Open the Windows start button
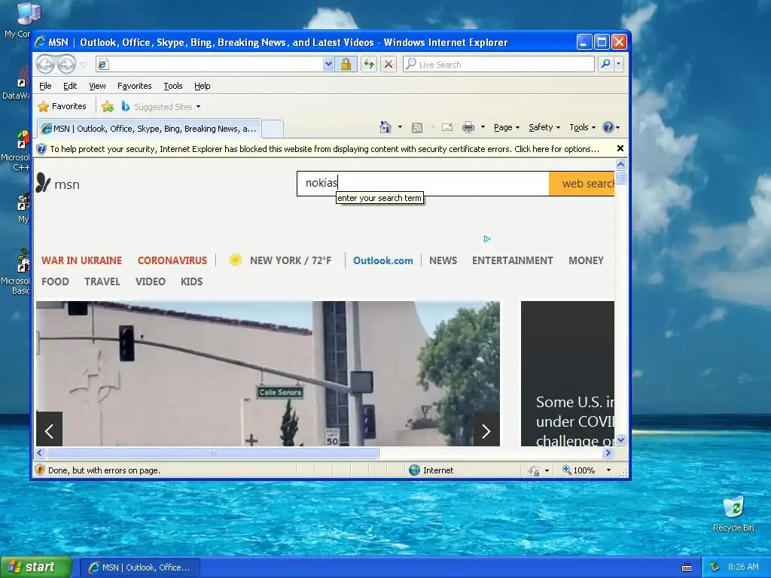Viewport: 771px width, 578px height. (x=36, y=567)
